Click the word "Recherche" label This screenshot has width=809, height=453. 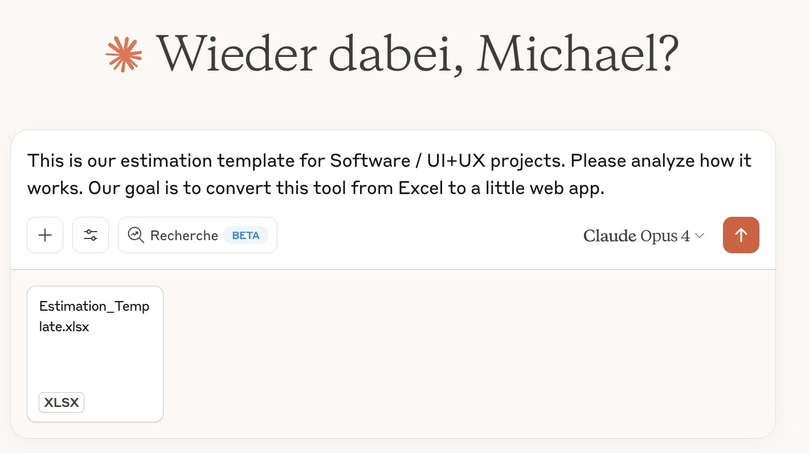[x=184, y=235]
